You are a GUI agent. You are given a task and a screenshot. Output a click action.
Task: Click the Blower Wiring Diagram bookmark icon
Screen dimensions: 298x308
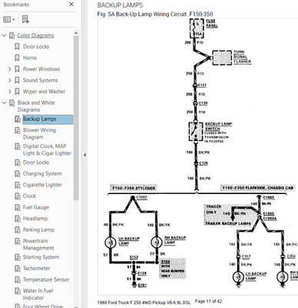click(18, 130)
